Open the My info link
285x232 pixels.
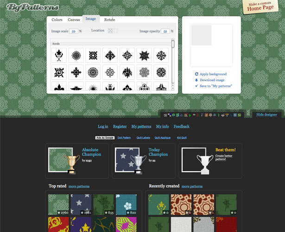coord(162,127)
